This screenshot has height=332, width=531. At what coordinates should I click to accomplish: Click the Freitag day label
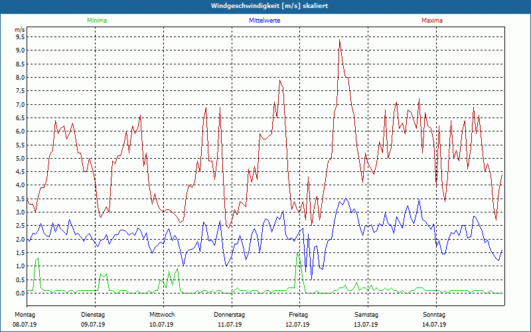tap(298, 315)
